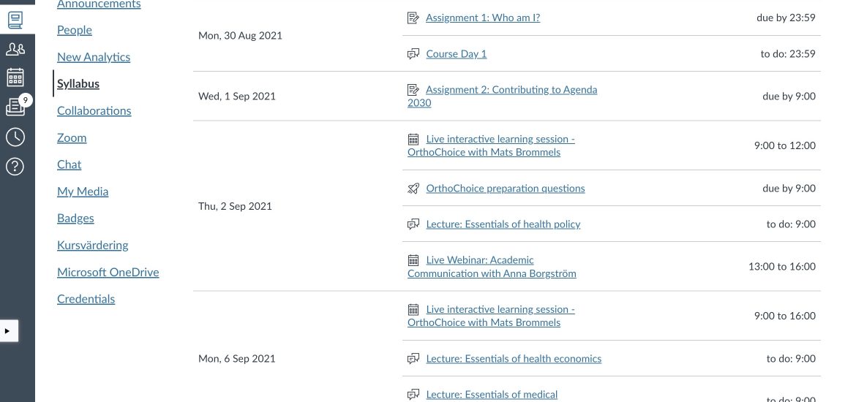Image resolution: width=856 pixels, height=402 pixels.
Task: Click rocket icon beside OrthoChoice preparation questions
Action: 413,188
